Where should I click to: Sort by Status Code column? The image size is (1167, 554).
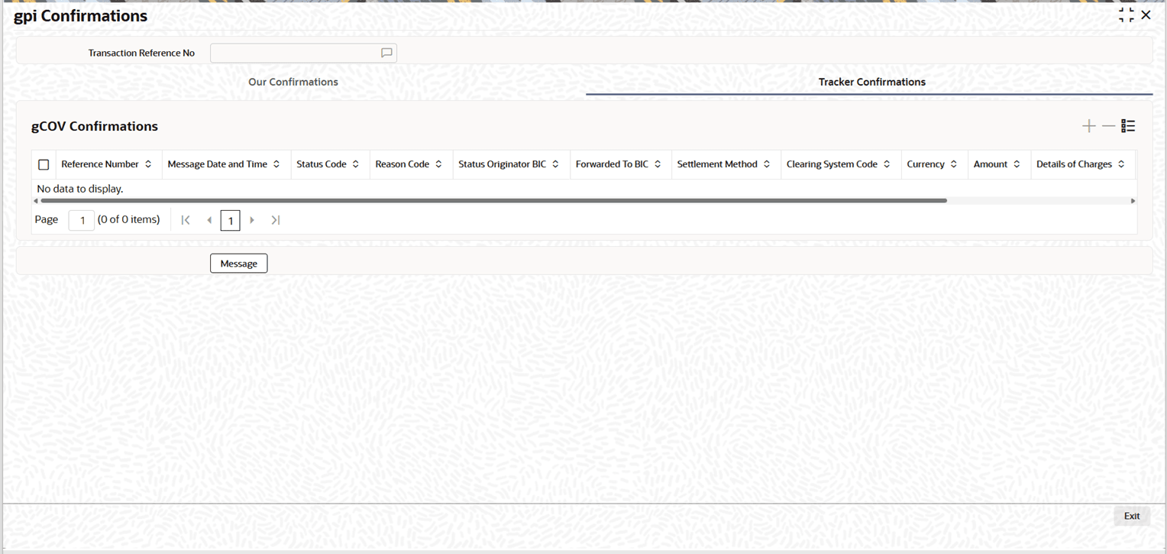pos(356,164)
